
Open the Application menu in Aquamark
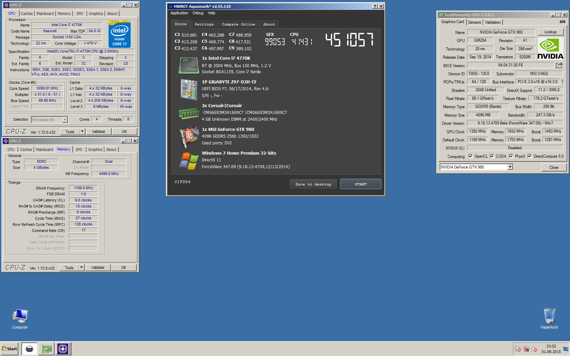click(179, 13)
